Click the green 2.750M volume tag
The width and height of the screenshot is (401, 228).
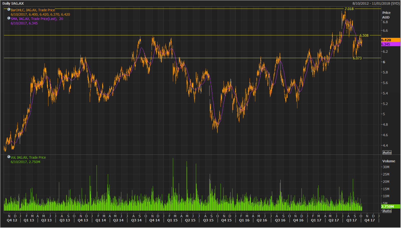click(x=390, y=206)
